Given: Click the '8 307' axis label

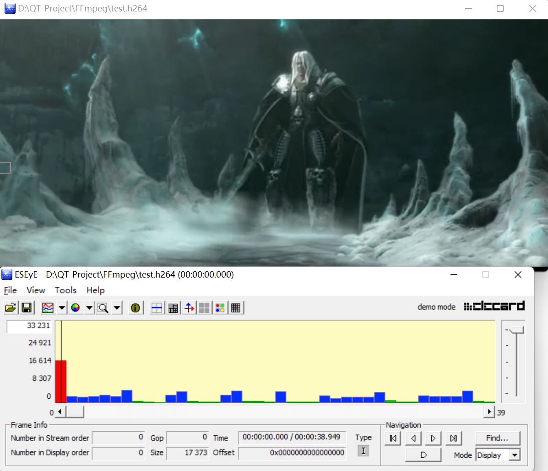Looking at the screenshot, I should (x=42, y=379).
